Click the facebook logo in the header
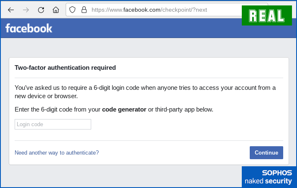Image resolution: width=297 pixels, height=188 pixels. tap(29, 28)
